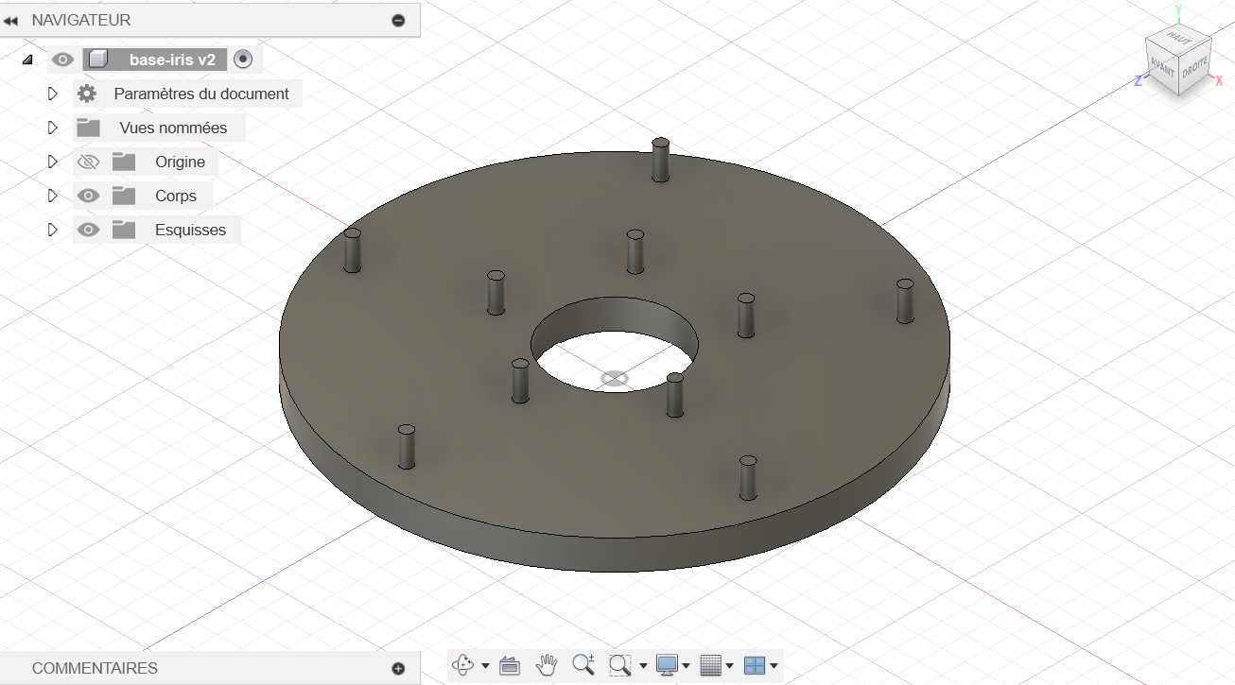The image size is (1235, 685).
Task: Select Paramètres du document label
Action: click(x=201, y=94)
